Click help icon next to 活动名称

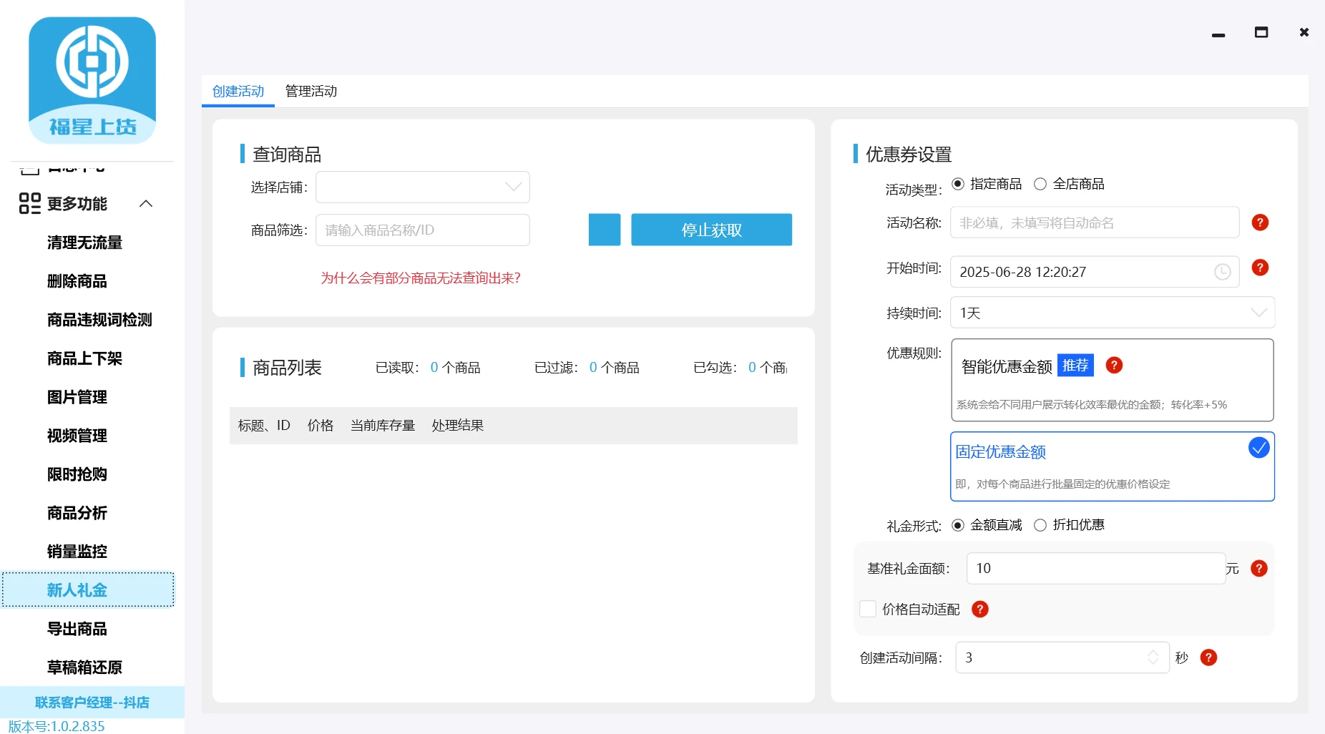1260,222
